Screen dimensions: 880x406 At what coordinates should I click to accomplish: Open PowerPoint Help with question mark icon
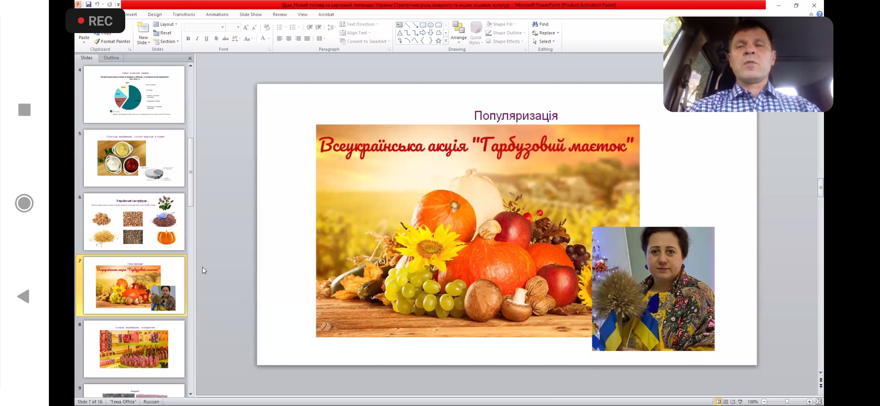(820, 14)
